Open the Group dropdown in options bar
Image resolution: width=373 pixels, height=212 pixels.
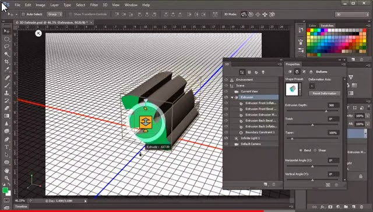coord(54,14)
